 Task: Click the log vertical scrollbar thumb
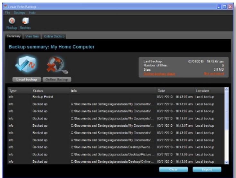[226, 111]
